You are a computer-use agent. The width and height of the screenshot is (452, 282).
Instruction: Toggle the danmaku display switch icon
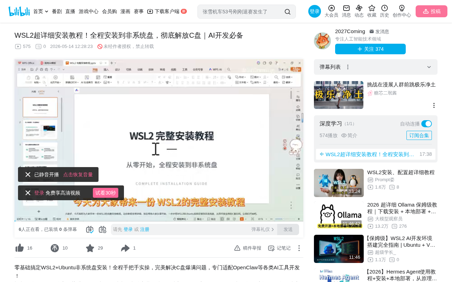coord(90,229)
